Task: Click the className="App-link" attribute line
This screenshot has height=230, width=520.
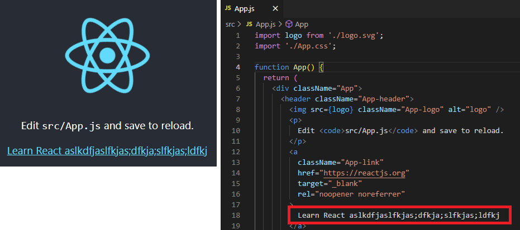Action: pyautogui.click(x=341, y=162)
